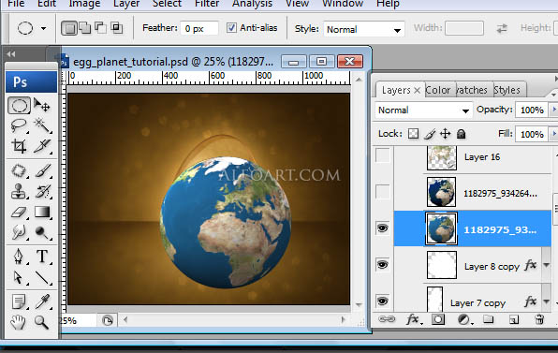Open the Layer menu
The image size is (558, 353).
(x=126, y=4)
